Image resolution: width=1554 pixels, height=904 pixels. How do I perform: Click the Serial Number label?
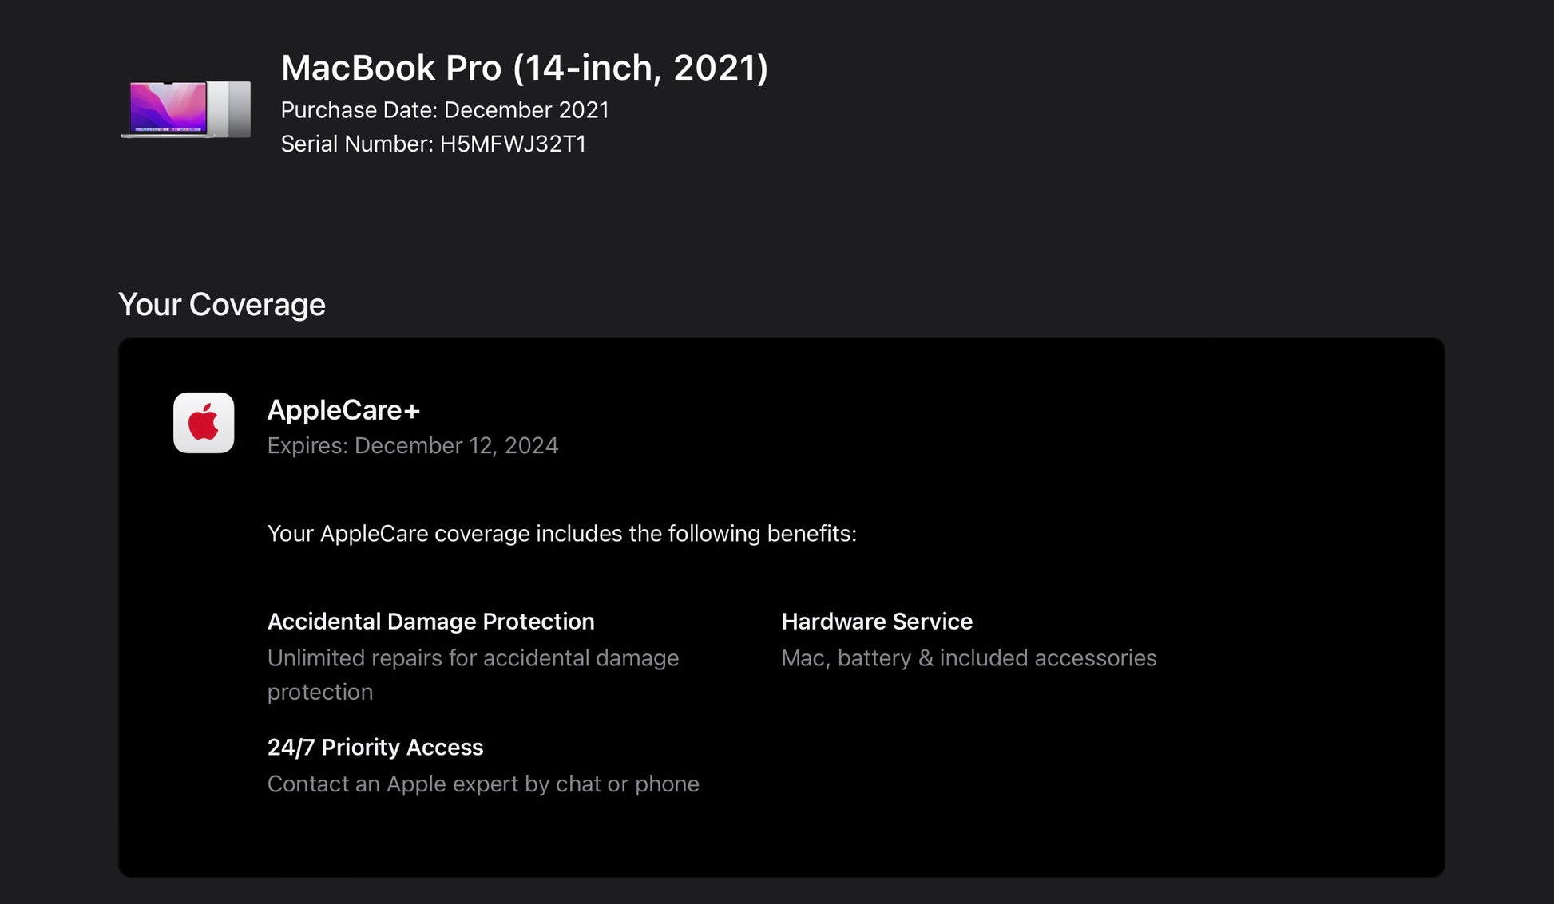(357, 144)
